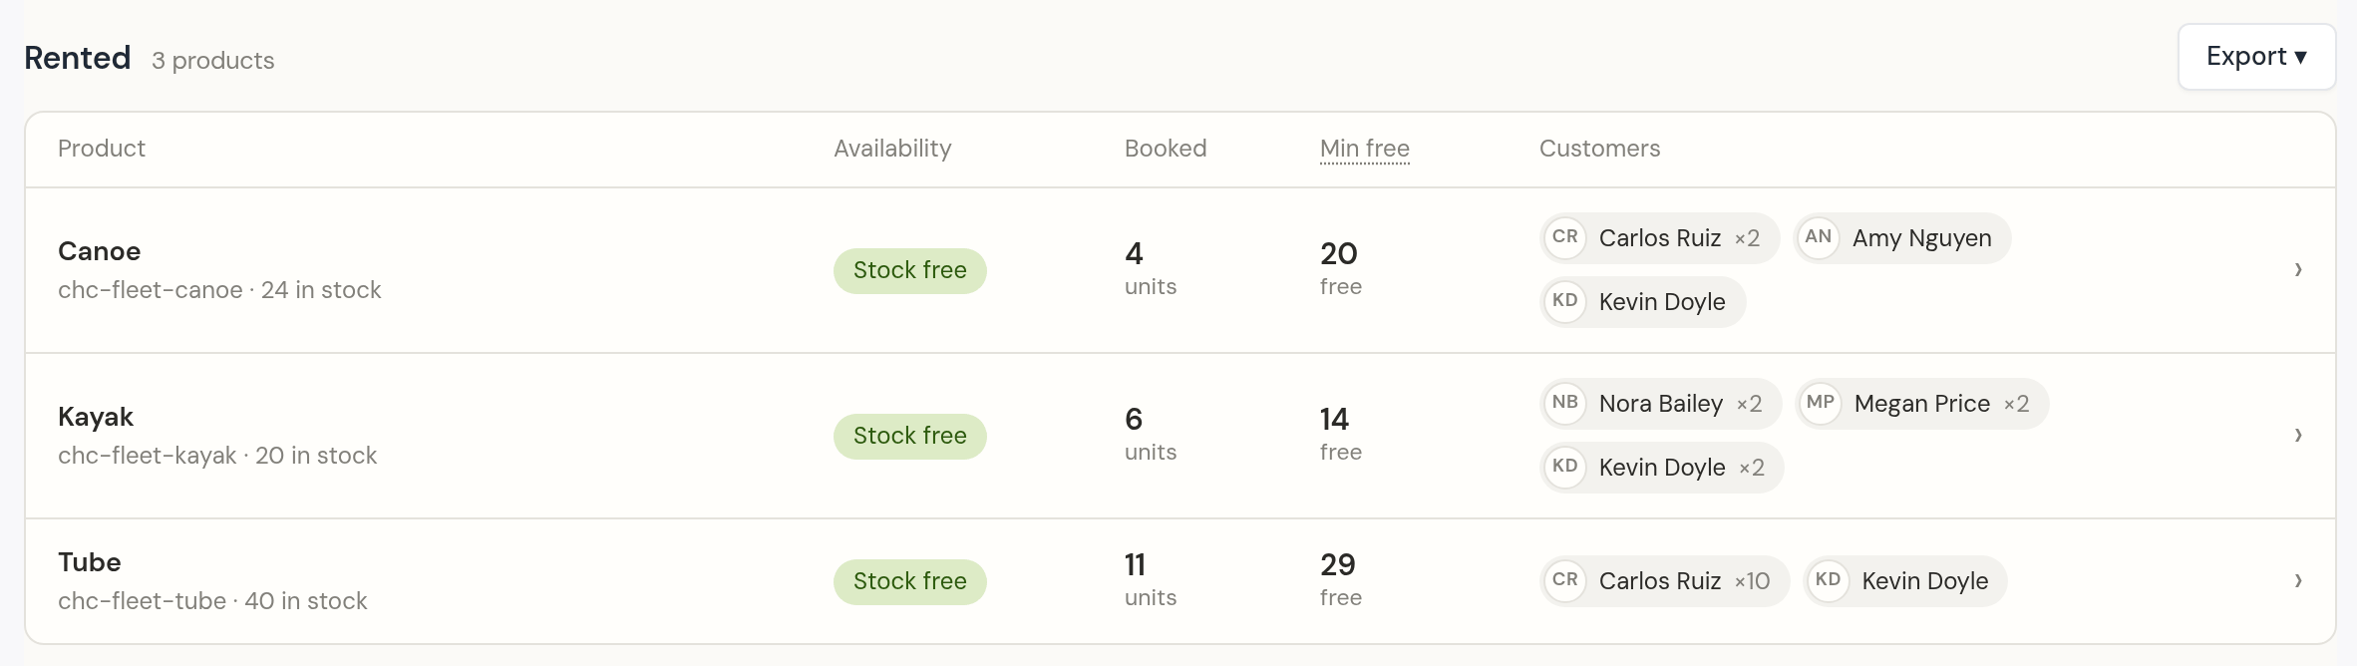Expand the Tube row chevron
The image size is (2357, 666).
[x=2298, y=580]
